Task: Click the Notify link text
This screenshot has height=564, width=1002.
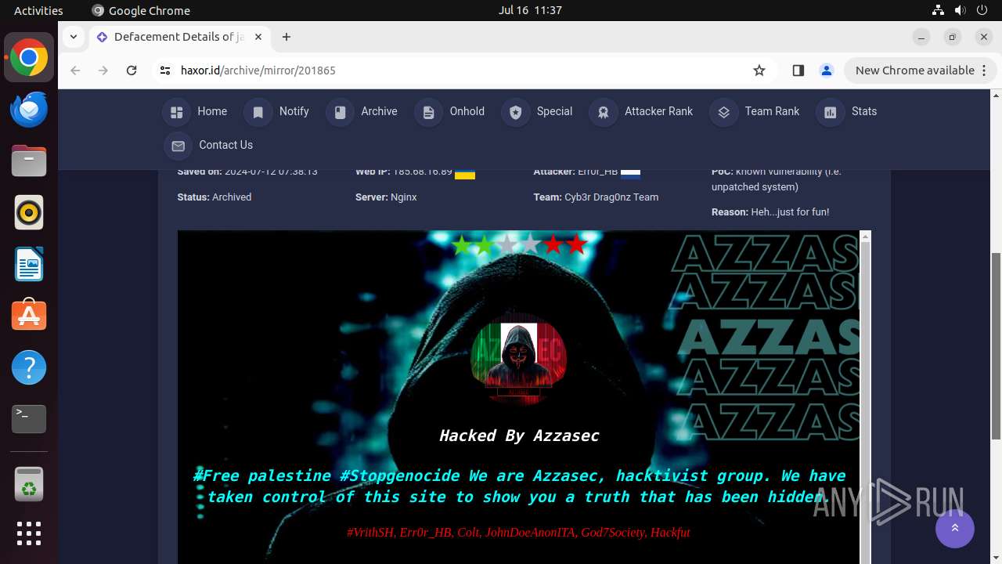Action: (x=294, y=111)
